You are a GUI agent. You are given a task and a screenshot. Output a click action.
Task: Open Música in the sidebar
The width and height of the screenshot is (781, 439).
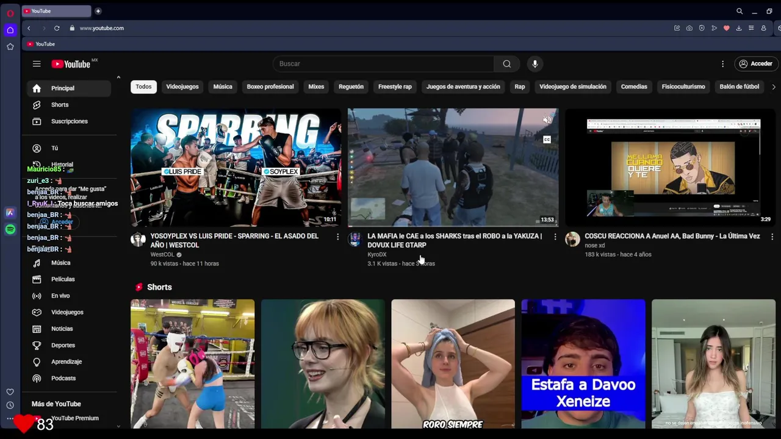(69, 263)
